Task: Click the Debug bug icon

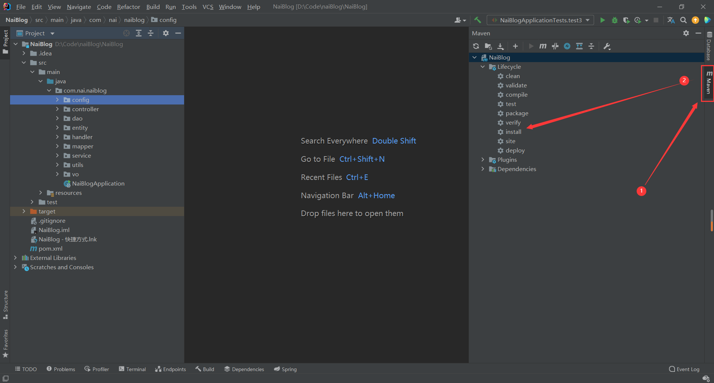Action: [x=614, y=20]
